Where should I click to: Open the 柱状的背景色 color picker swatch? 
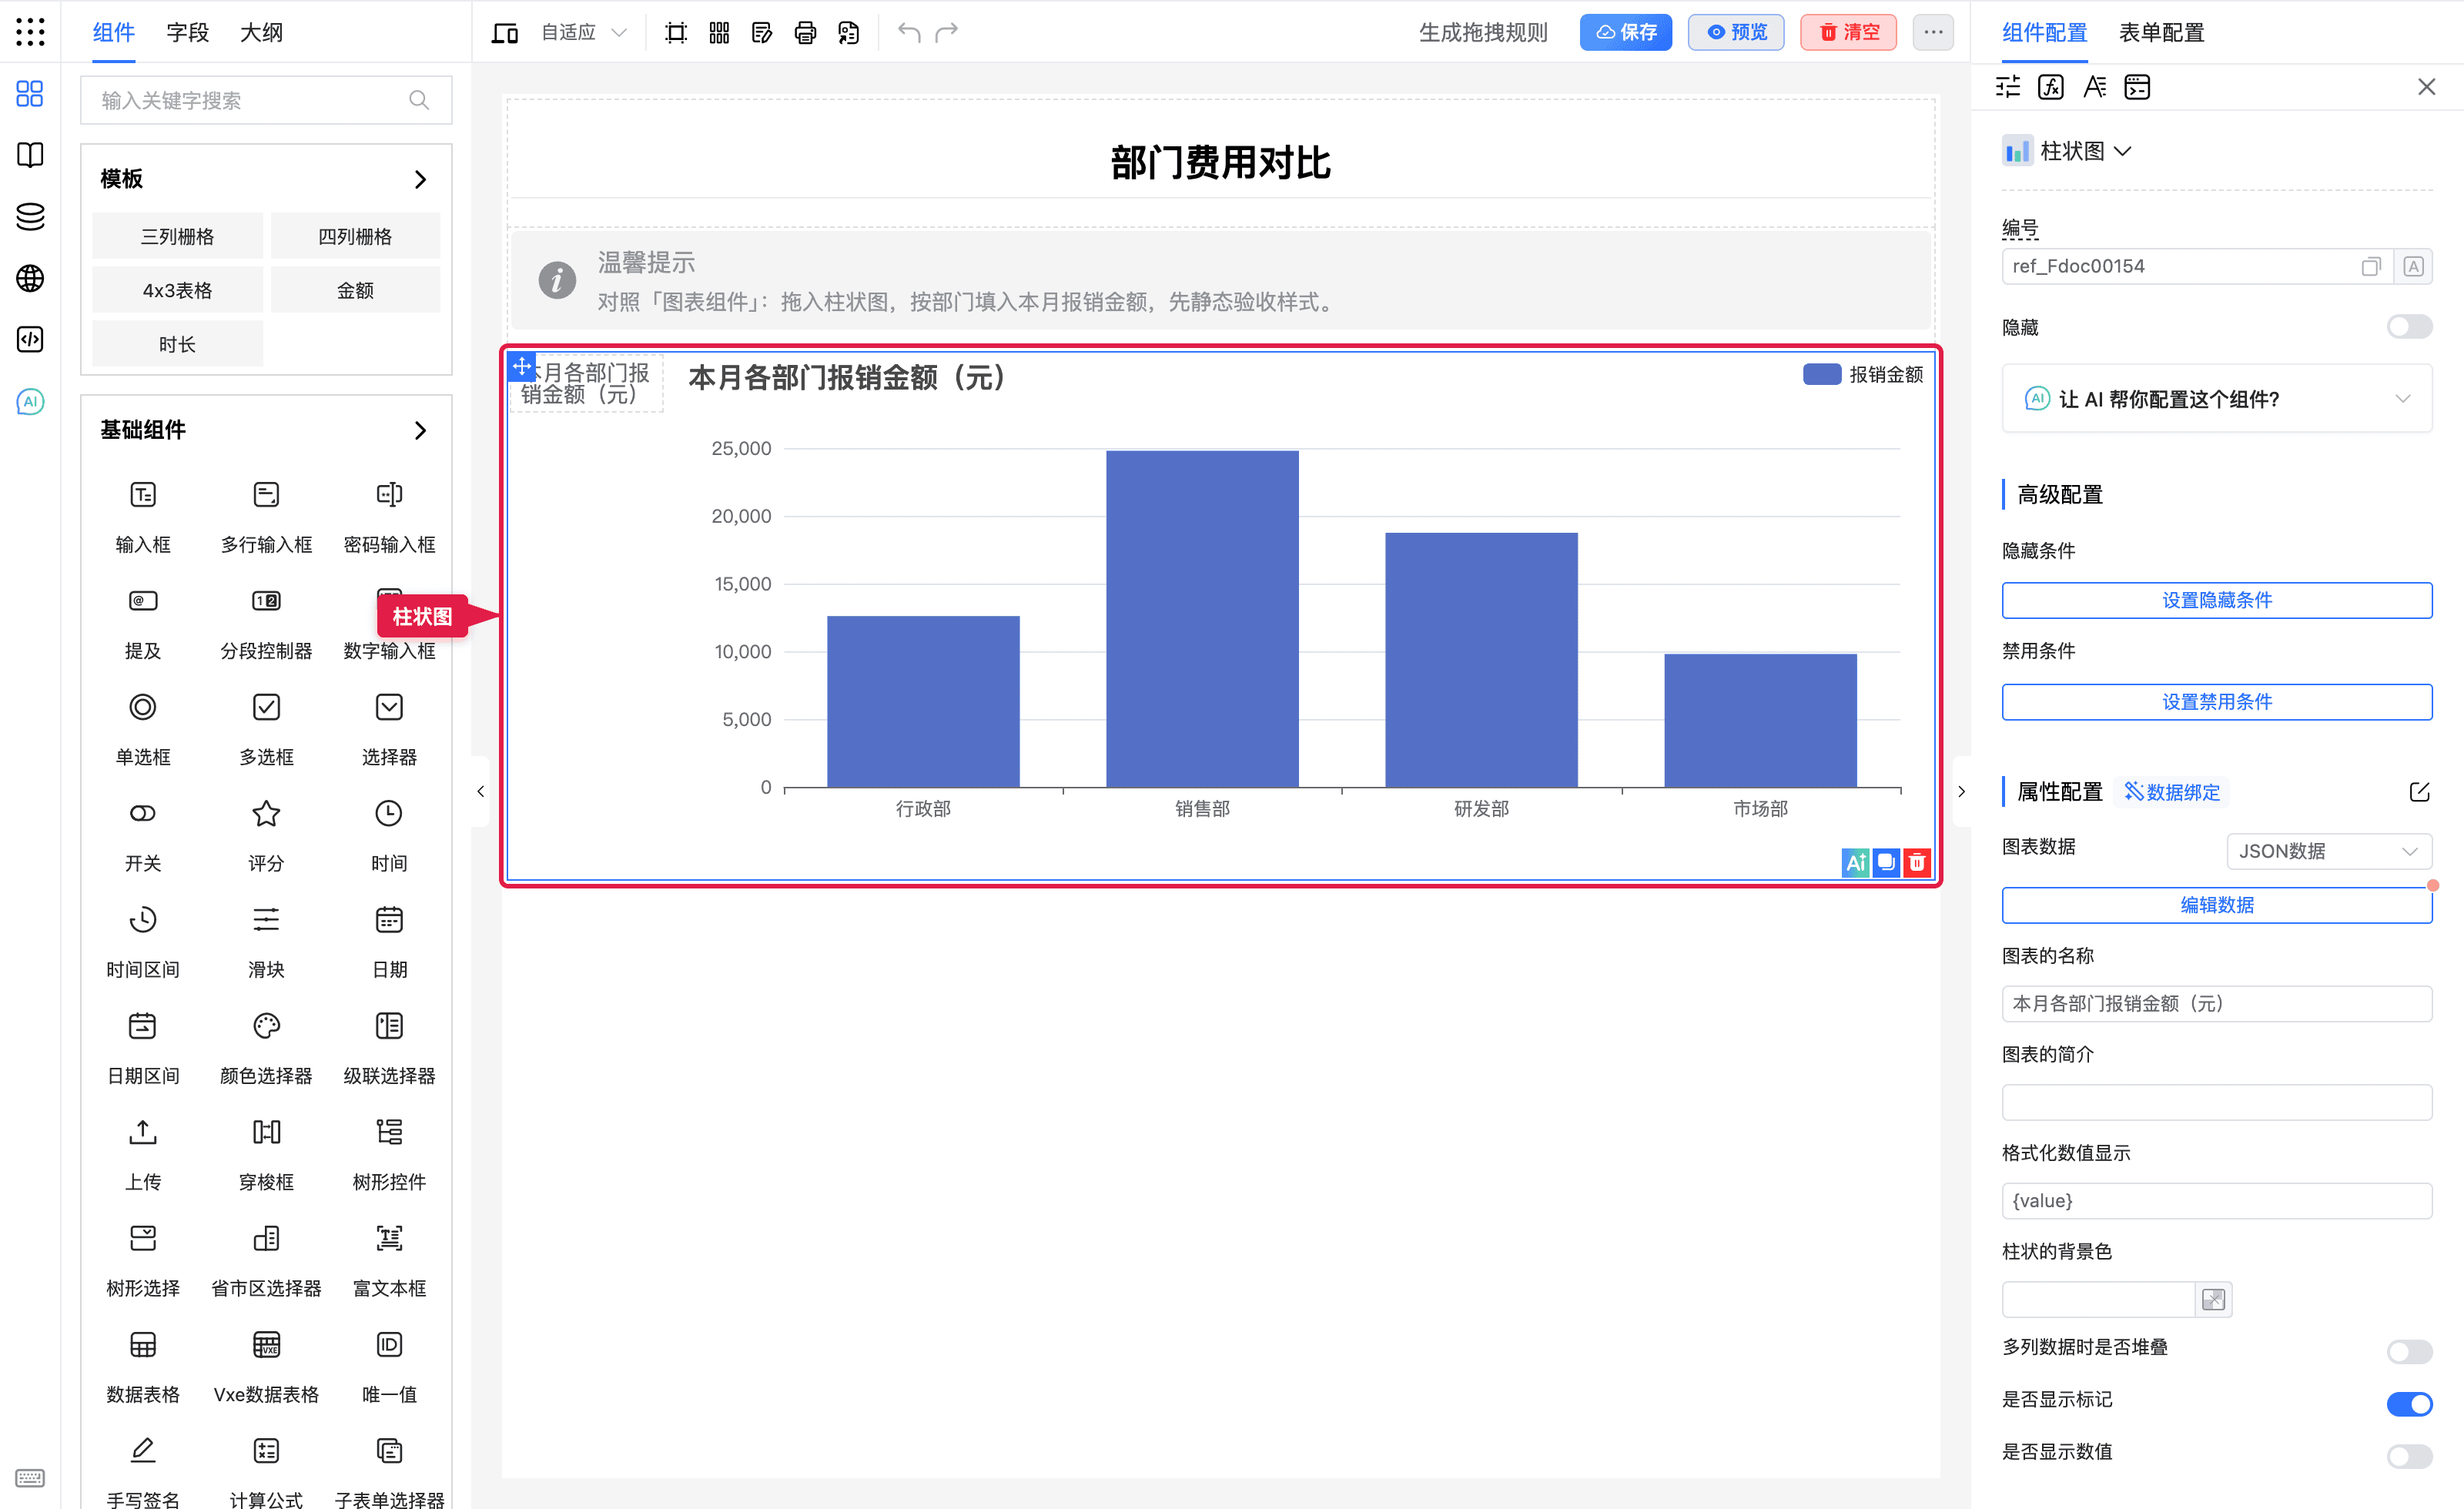[2213, 1299]
